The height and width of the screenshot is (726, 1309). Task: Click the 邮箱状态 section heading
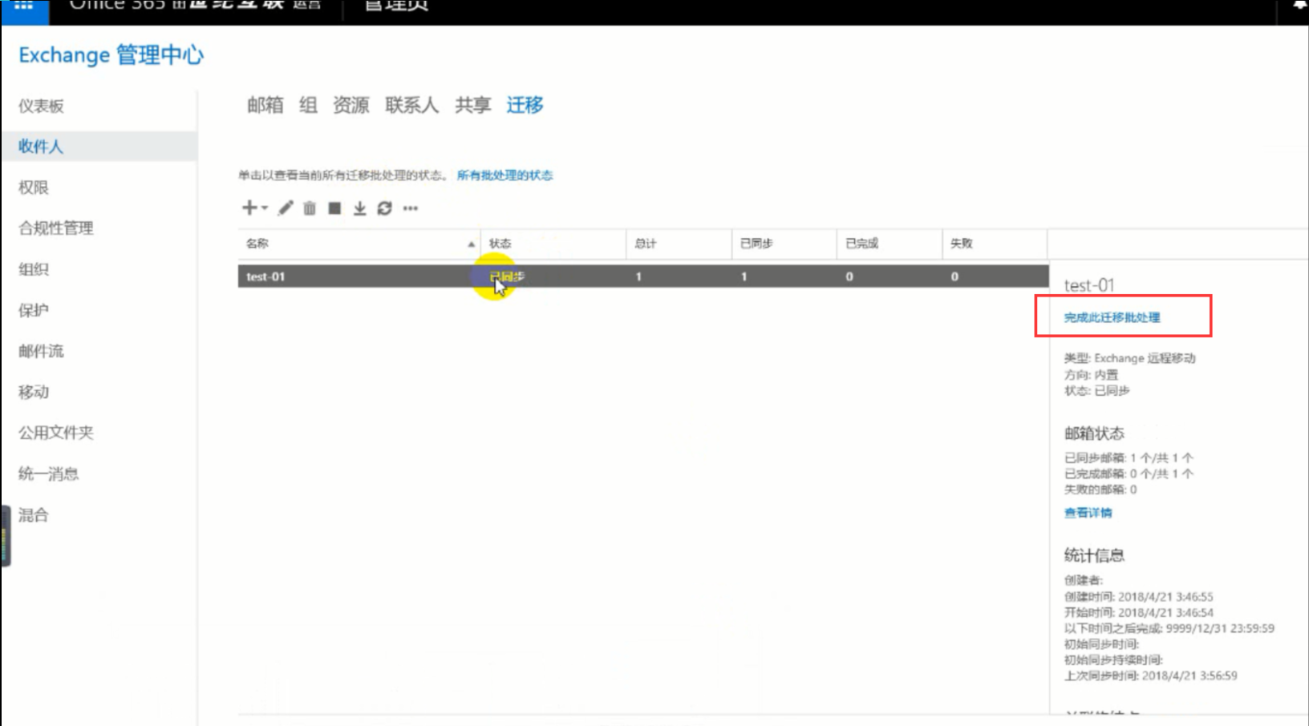coord(1094,434)
